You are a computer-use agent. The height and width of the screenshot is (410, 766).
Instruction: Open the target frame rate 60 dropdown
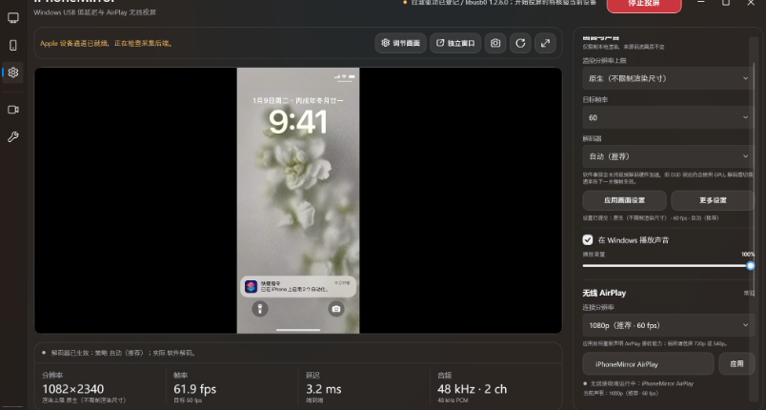[668, 117]
